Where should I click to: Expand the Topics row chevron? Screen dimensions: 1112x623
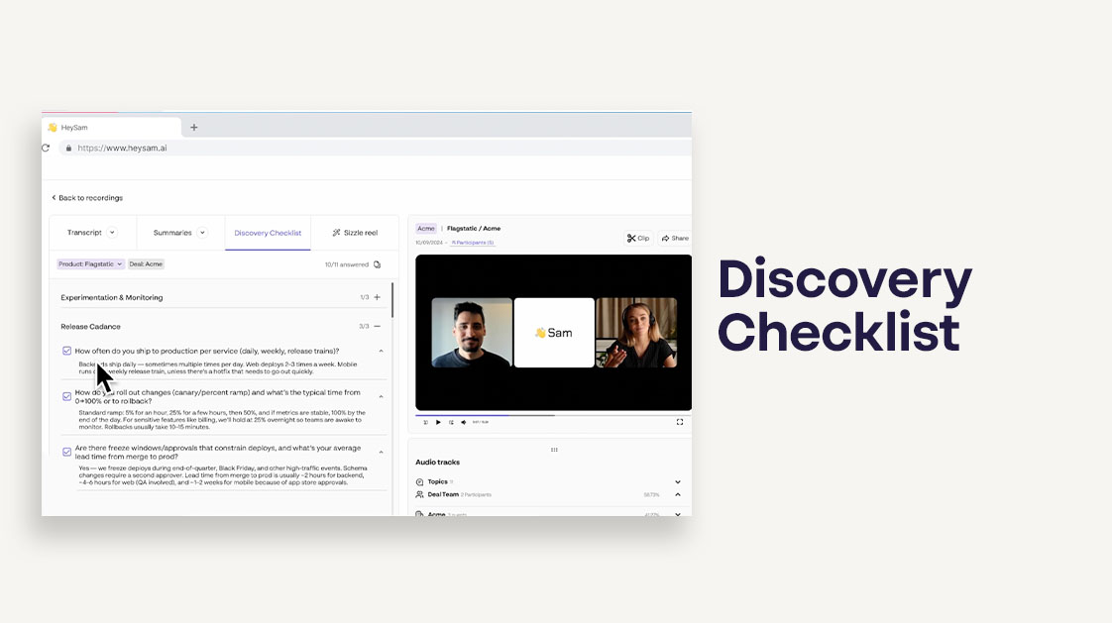(678, 482)
